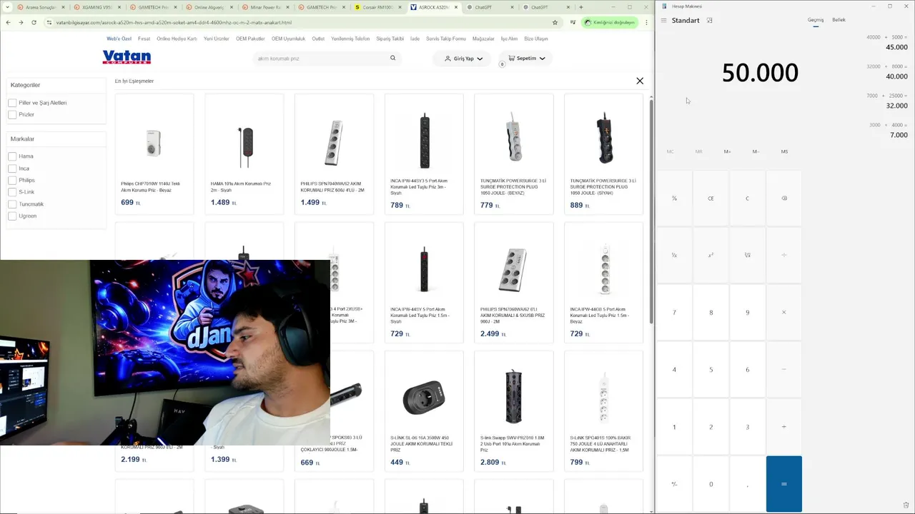This screenshot has width=915, height=514.
Task: Click the digit 7 key in Calculator
Action: [674, 312]
